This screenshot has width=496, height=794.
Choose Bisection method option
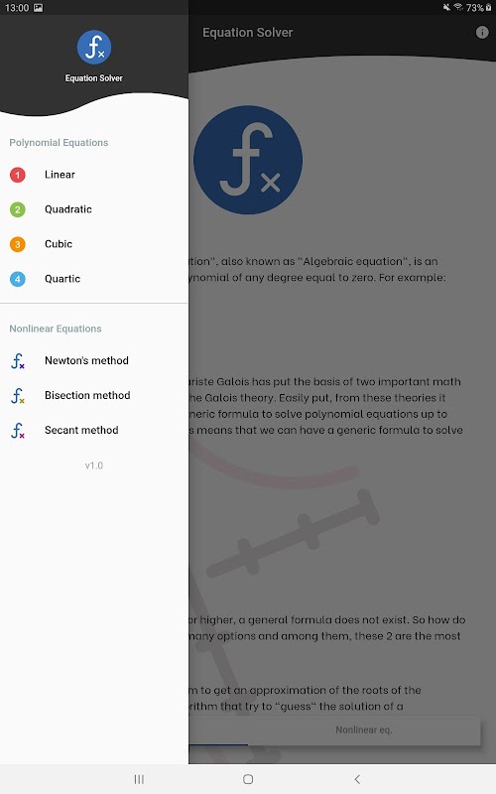94,395
